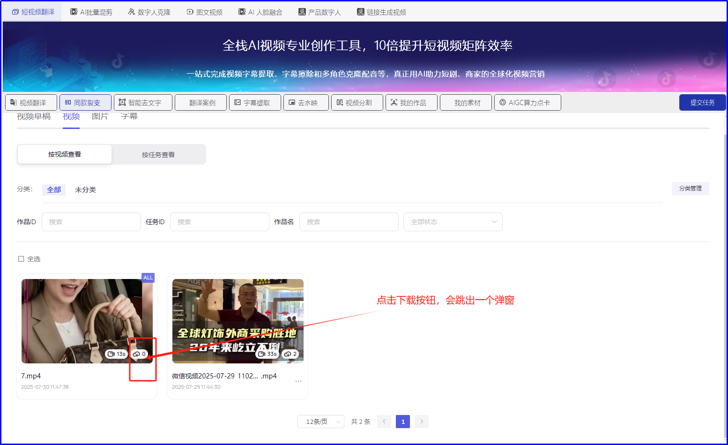Click the 提交任务 button

point(702,102)
